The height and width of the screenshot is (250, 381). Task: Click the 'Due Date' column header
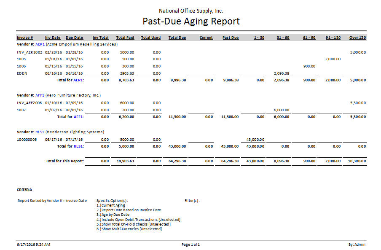tap(74, 38)
